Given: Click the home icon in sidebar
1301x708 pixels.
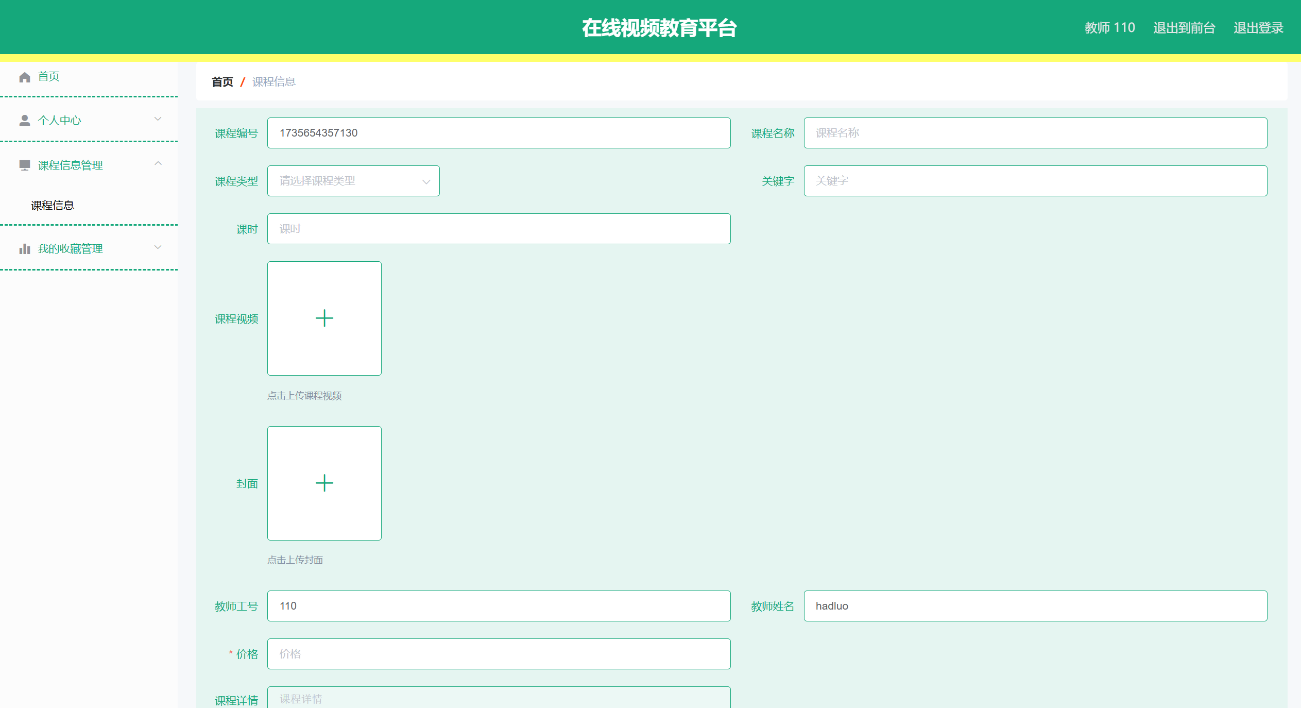Looking at the screenshot, I should click(x=24, y=77).
